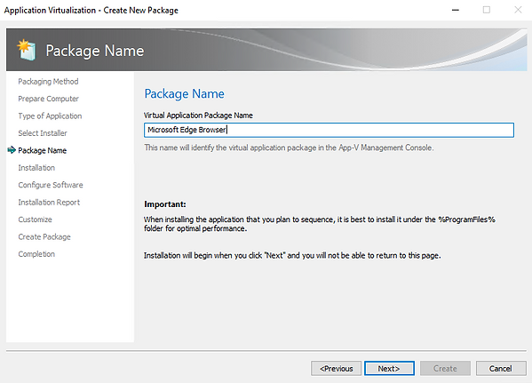Go to the Customize step
The width and height of the screenshot is (532, 383).
click(35, 219)
